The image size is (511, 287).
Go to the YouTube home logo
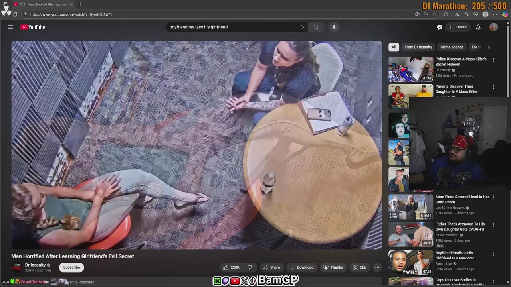[x=33, y=27]
